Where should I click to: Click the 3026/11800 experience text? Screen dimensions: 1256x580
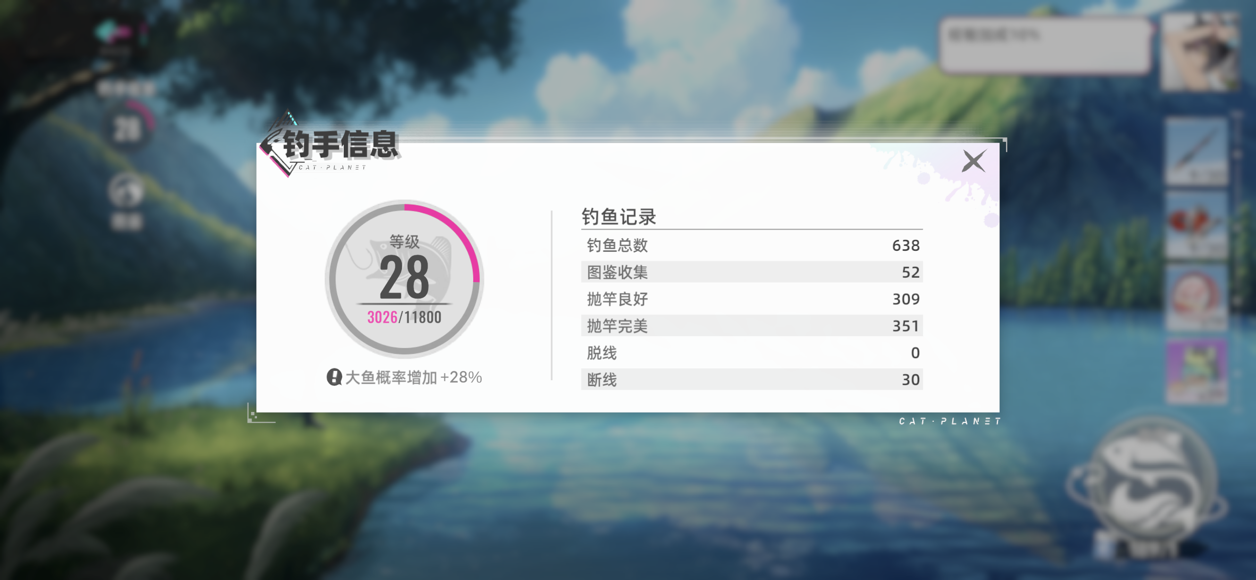click(404, 317)
